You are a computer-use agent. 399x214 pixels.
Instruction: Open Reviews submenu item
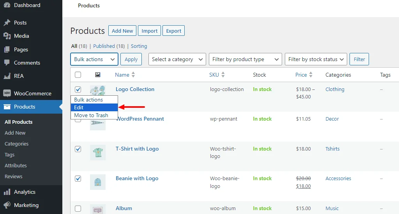click(x=14, y=176)
